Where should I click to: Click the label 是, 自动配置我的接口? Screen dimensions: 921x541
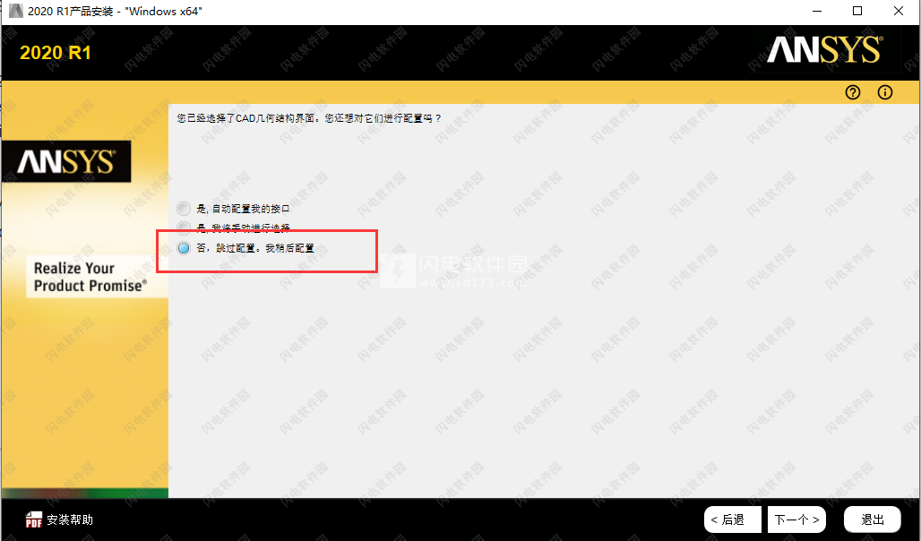point(243,209)
